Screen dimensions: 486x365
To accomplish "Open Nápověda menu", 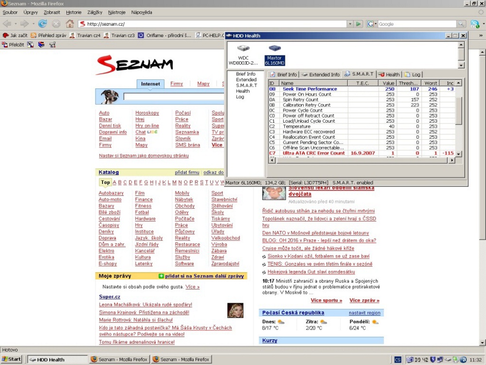I will point(141,13).
